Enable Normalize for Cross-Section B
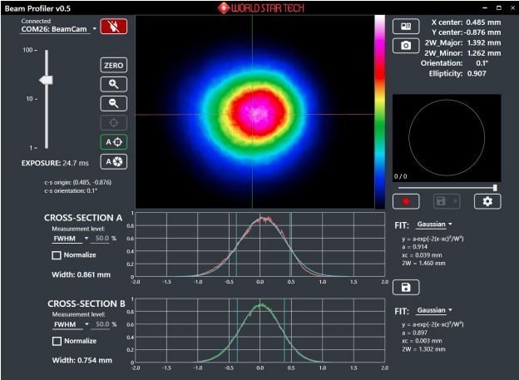Image resolution: width=519 pixels, height=380 pixels. click(x=56, y=341)
